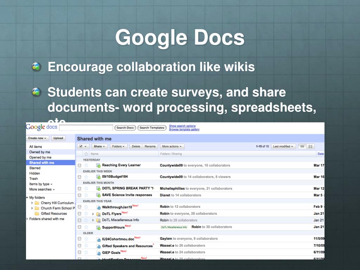
Task: Click spreadsheet icon of SupportHours
Action: tap(98, 227)
